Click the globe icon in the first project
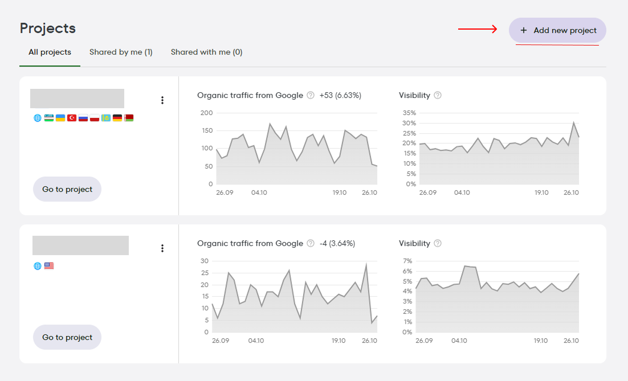628x381 pixels. (38, 118)
